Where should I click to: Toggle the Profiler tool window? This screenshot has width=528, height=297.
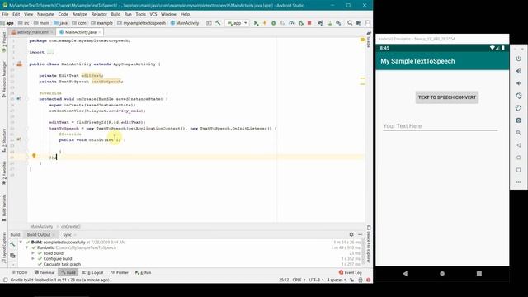tap(120, 272)
